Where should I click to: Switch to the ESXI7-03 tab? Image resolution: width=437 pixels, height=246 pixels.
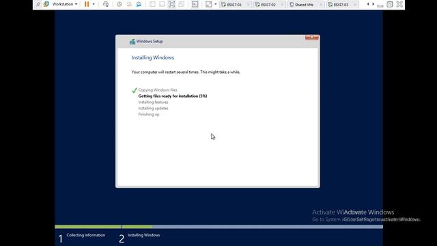[x=341, y=5]
